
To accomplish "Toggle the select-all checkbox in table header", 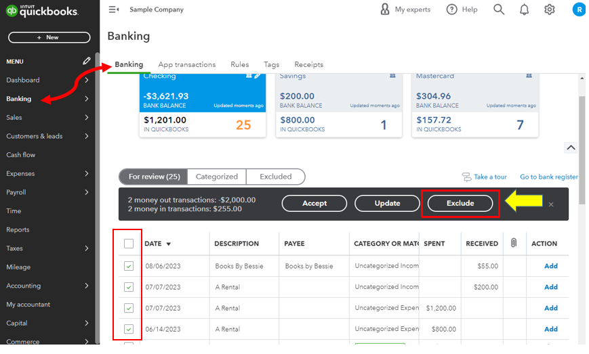I will 129,244.
